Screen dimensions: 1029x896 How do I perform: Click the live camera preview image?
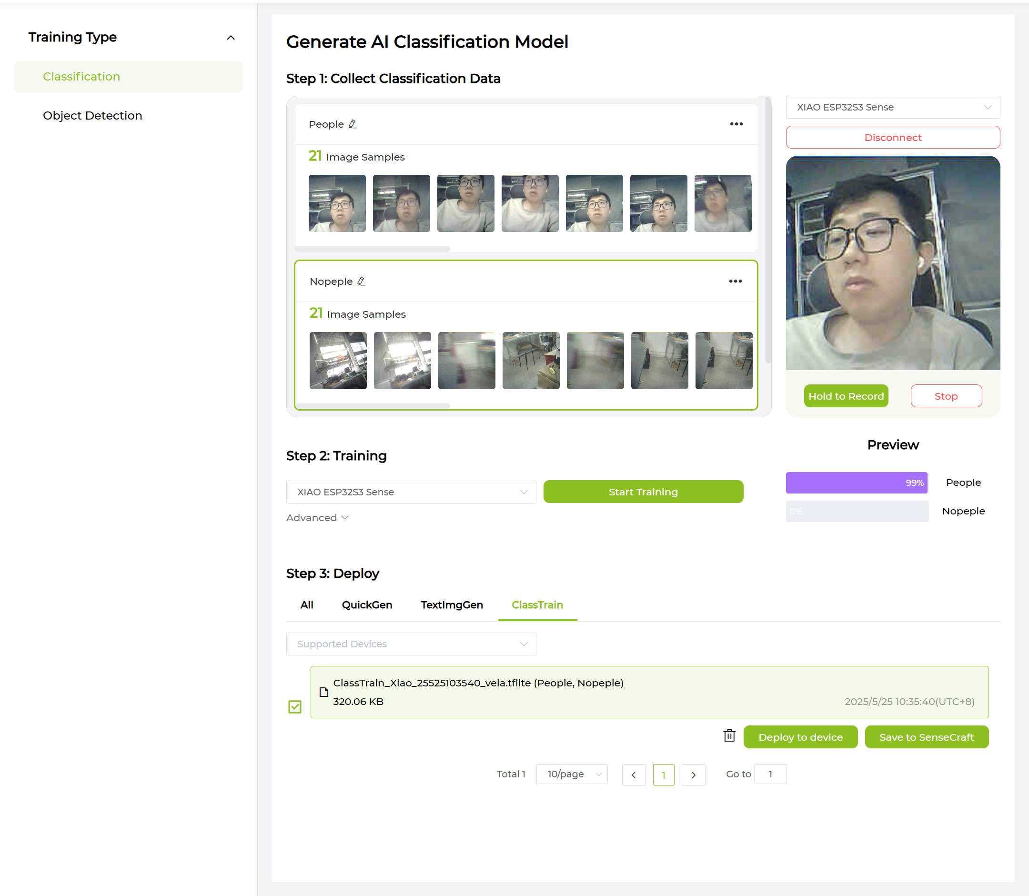[892, 263]
